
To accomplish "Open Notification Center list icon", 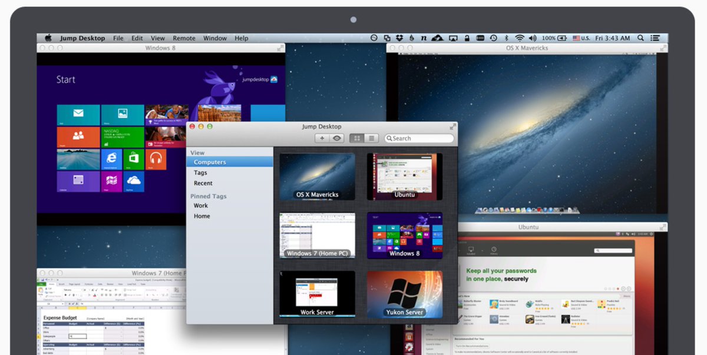I will (655, 38).
